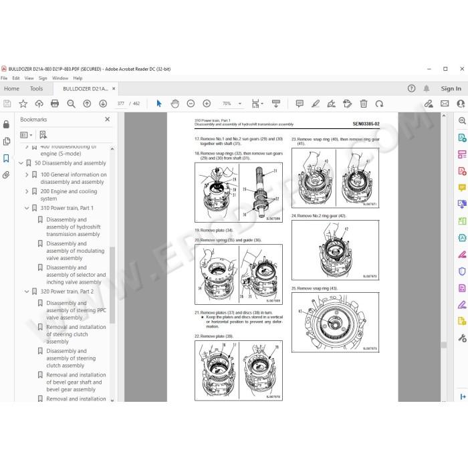Open modulating valve assembly bookmark
This screenshot has height=468, width=468.
[x=75, y=251]
